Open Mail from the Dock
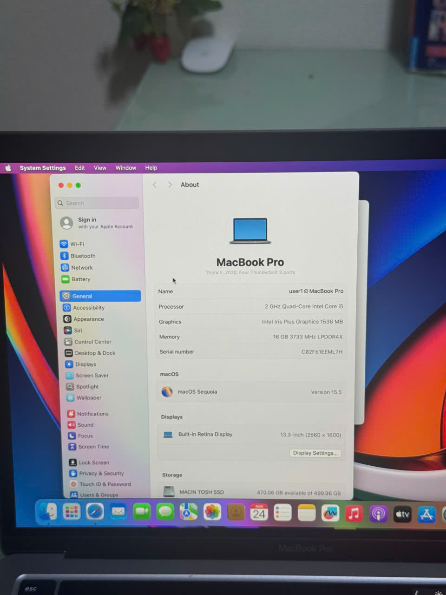Screen dimensions: 446x595 click(x=118, y=512)
